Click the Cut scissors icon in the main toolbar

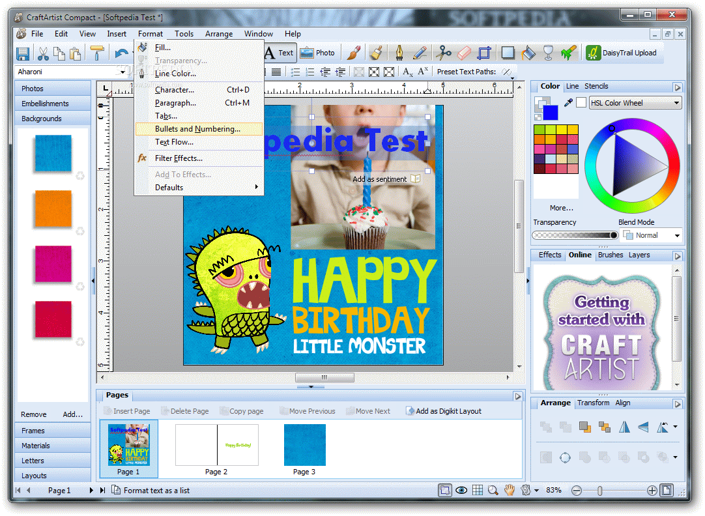pos(43,53)
